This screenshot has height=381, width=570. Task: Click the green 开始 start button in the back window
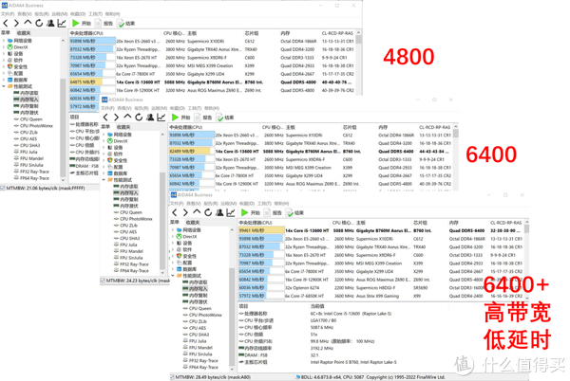point(82,23)
